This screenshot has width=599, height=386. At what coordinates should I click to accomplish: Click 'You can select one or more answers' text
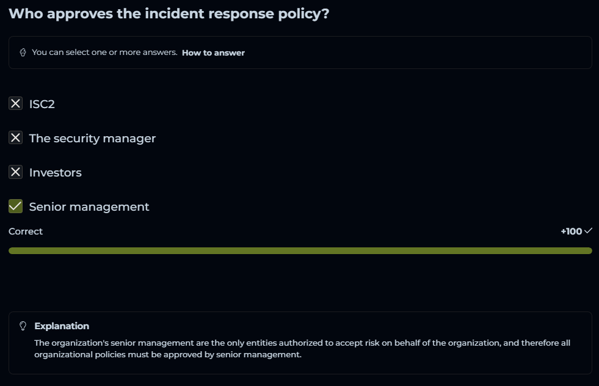click(104, 53)
